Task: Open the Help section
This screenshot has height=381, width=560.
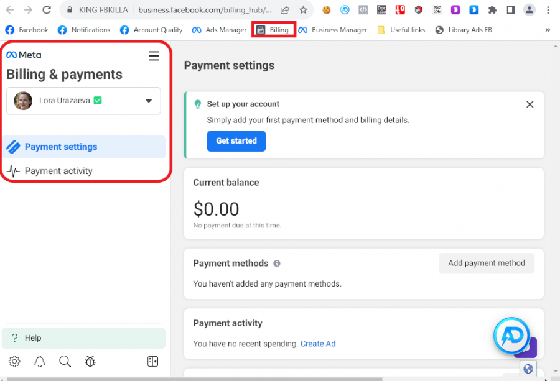Action: [83, 338]
